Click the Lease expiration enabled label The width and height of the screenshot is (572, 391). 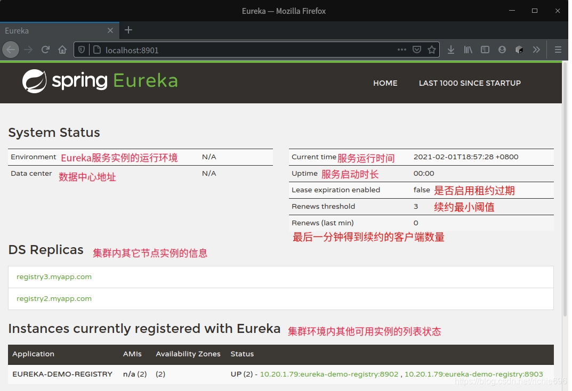(336, 190)
